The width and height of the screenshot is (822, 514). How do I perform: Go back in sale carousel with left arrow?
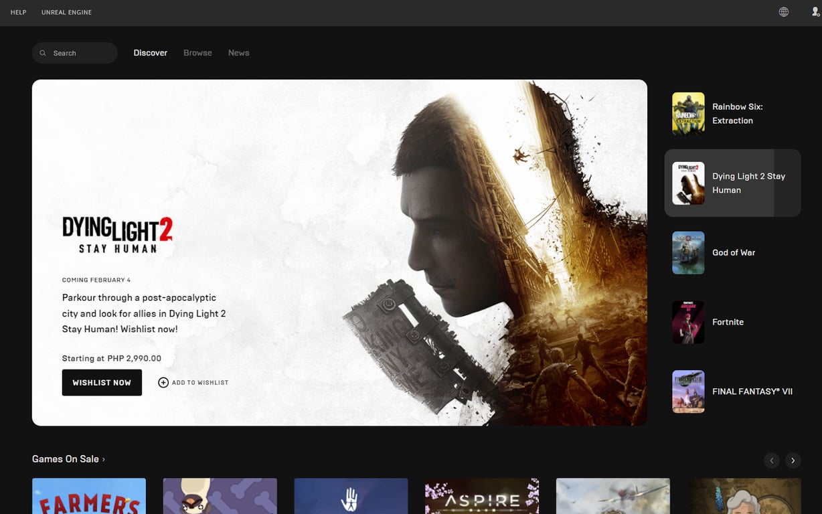(x=771, y=460)
